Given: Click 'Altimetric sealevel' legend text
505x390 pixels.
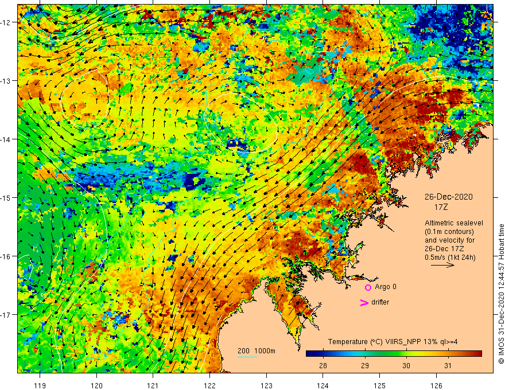Looking at the screenshot, I should point(454,223).
